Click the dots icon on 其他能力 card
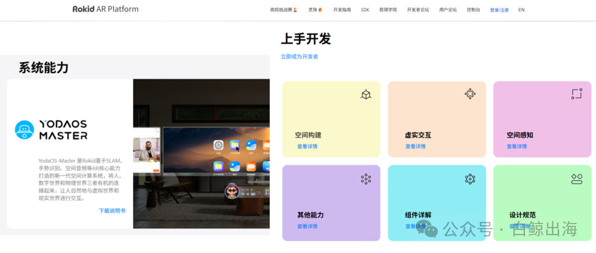Viewport: 596px width, 253px height. (366, 179)
